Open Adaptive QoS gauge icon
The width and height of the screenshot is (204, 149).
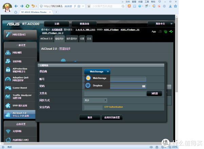pyautogui.click(x=8, y=79)
